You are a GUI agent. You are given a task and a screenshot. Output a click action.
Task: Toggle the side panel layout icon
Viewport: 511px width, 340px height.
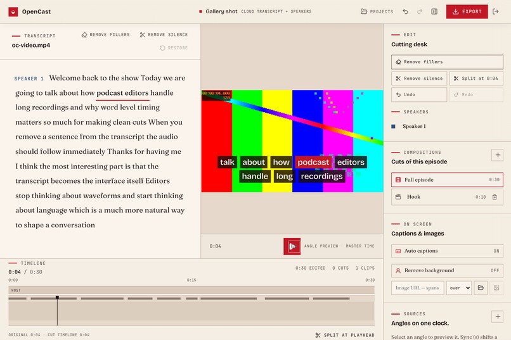pyautogui.click(x=434, y=11)
